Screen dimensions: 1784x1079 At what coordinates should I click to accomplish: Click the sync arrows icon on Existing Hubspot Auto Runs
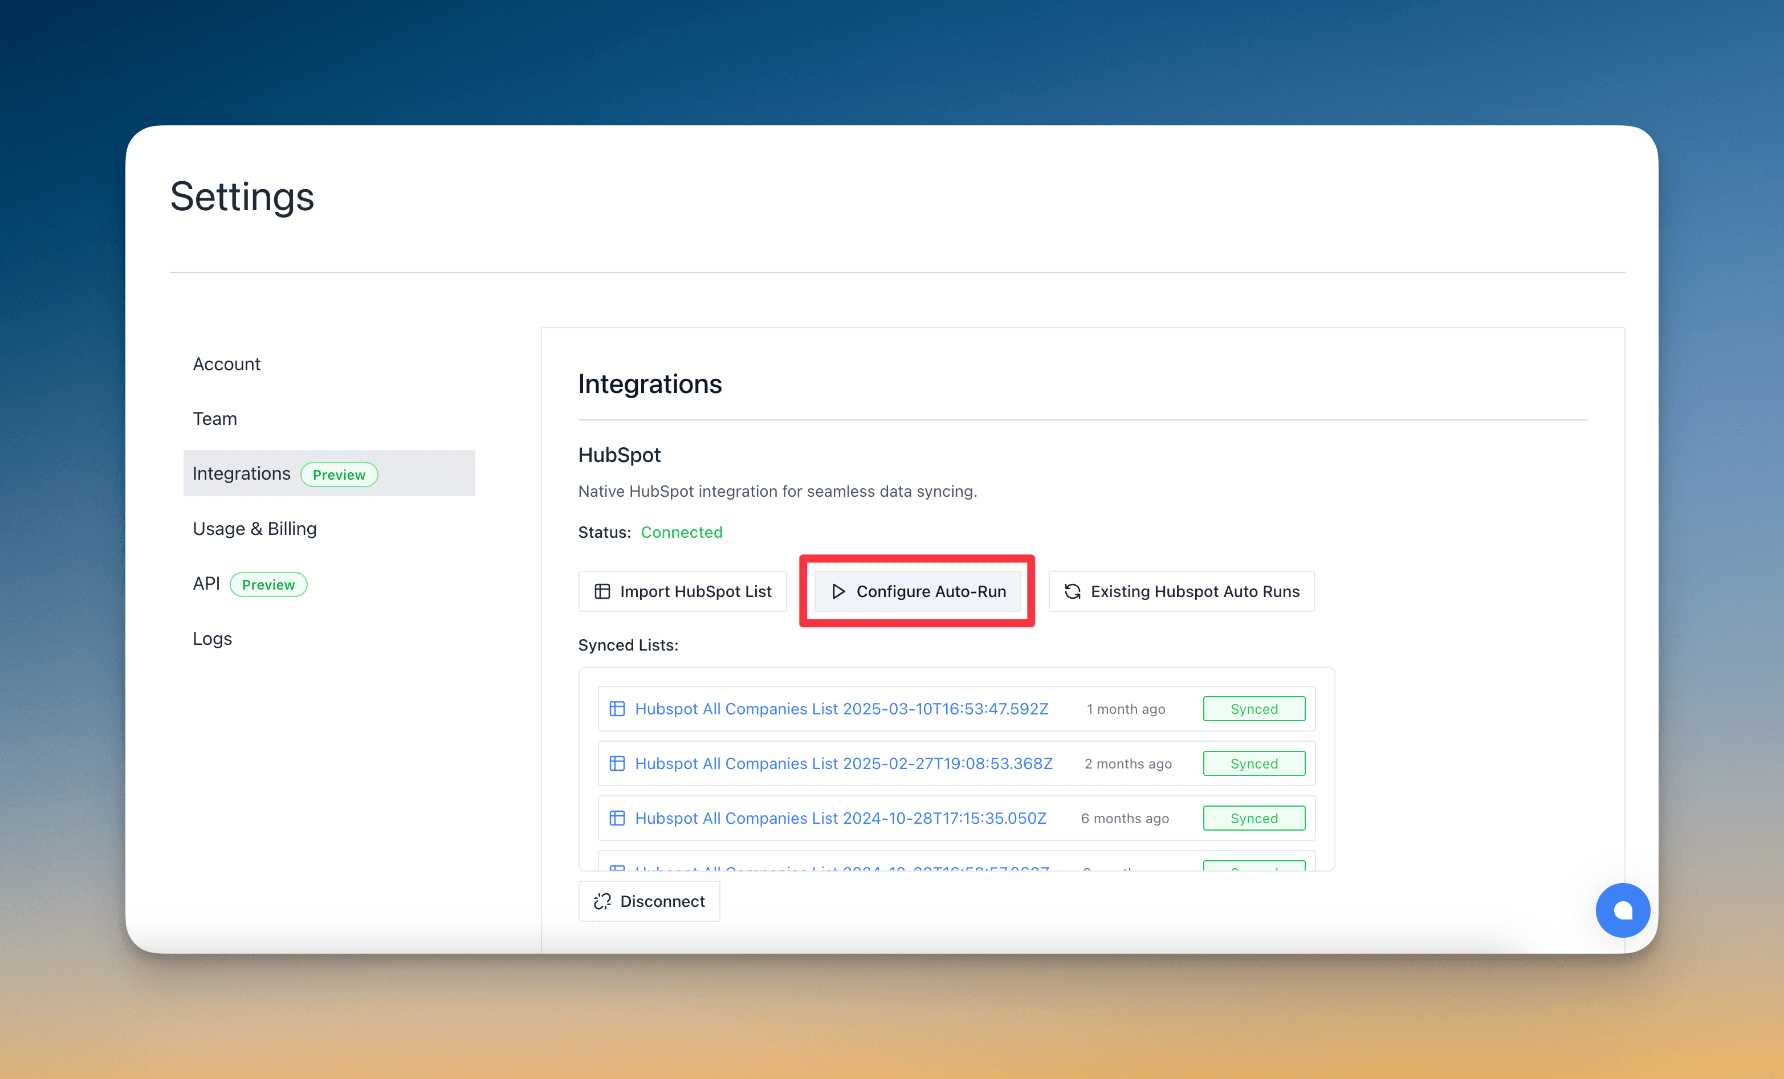[x=1073, y=591]
